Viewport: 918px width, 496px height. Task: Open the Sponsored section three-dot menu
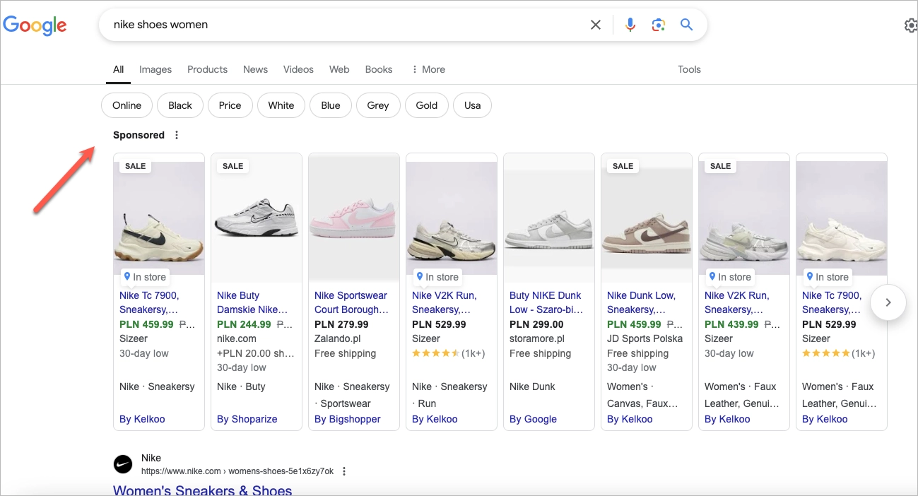(176, 134)
